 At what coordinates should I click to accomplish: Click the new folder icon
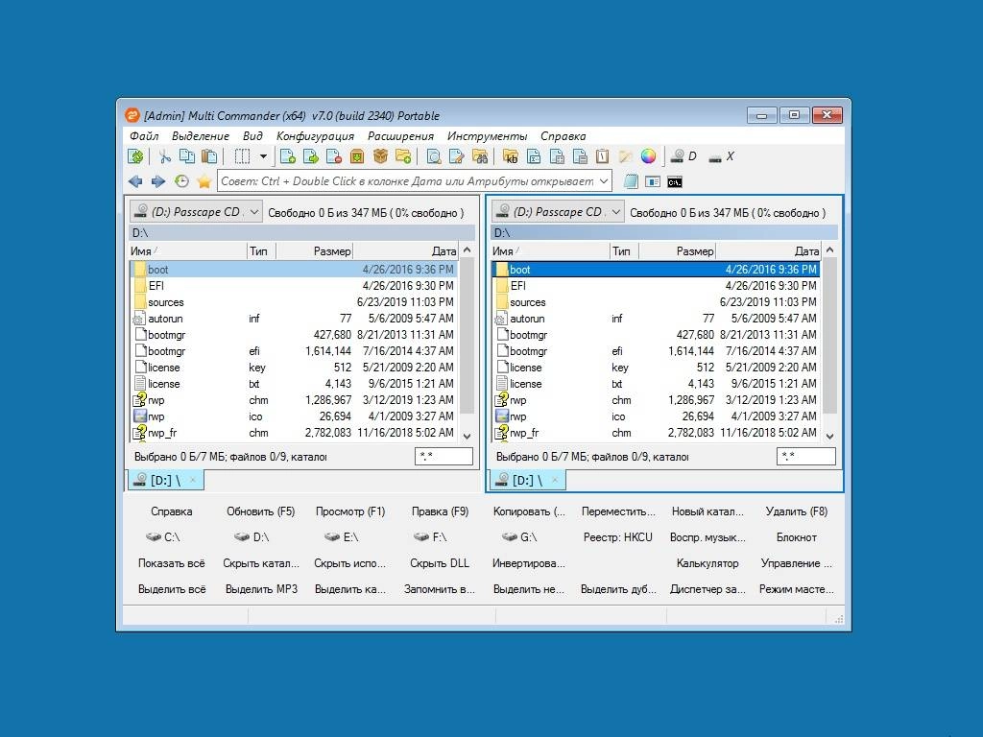point(403,156)
